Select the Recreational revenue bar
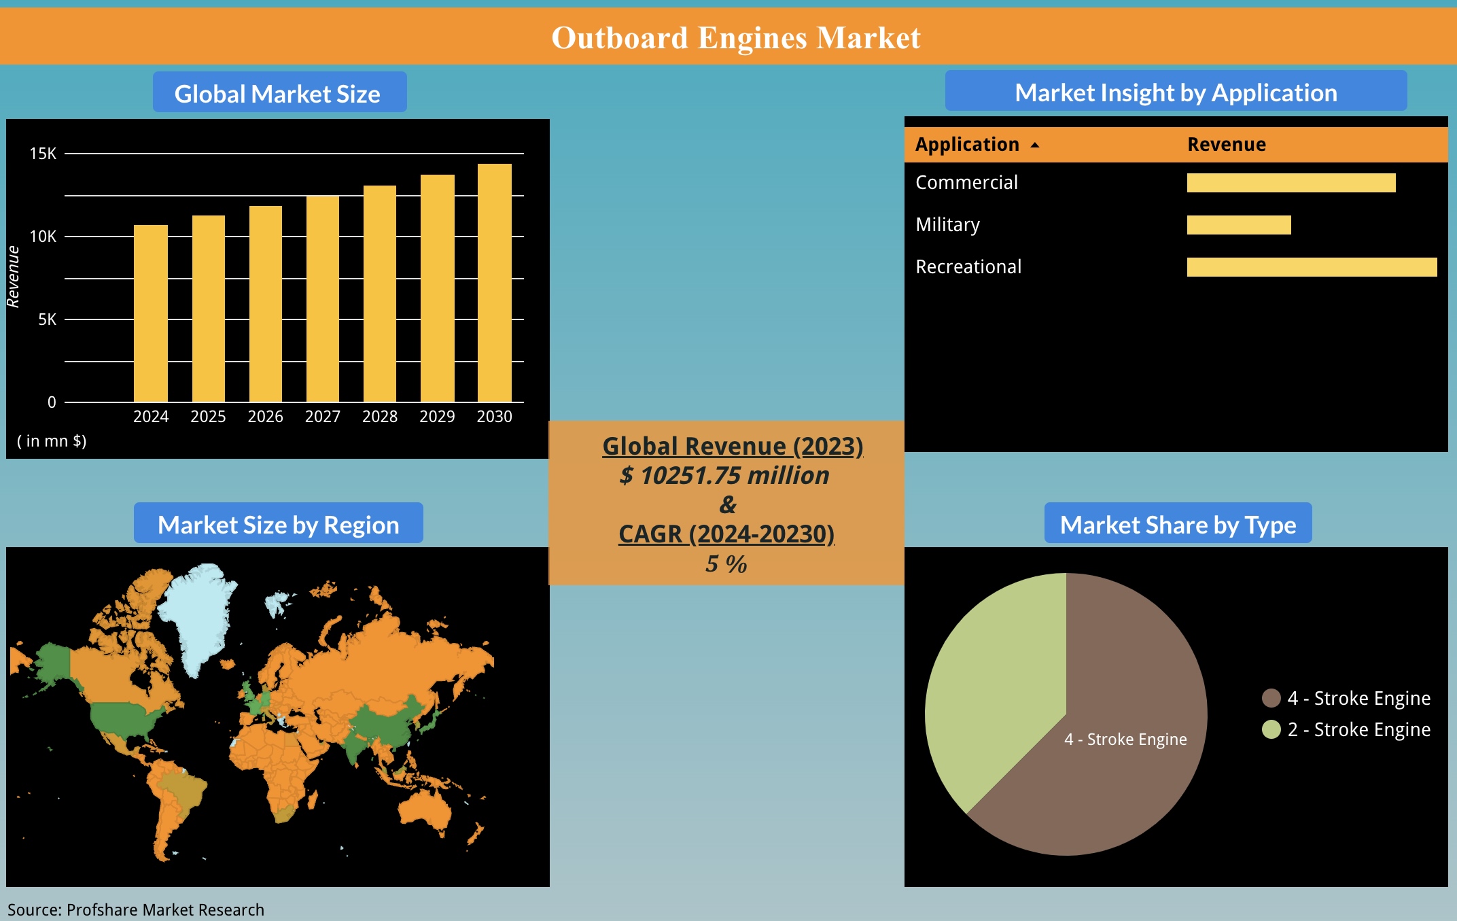The width and height of the screenshot is (1457, 921). (1312, 267)
